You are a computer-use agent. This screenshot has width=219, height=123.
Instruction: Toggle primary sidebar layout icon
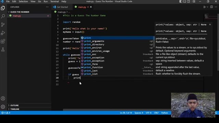tap(181, 1)
